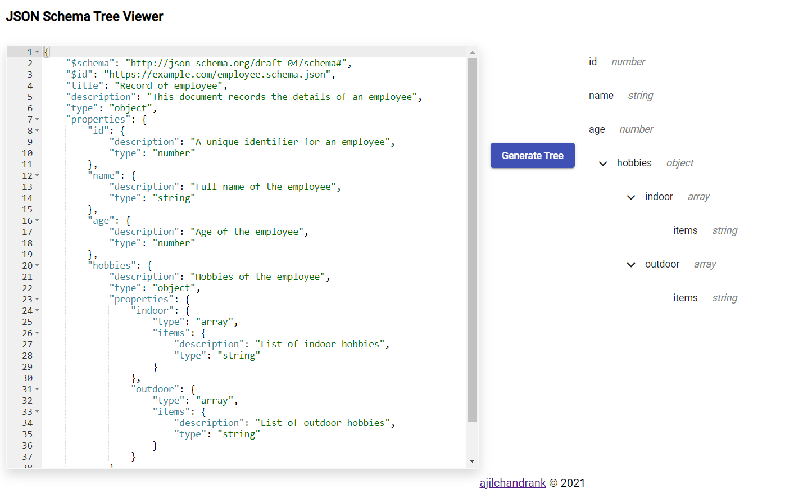Fold the outdoor definition on line 31

pyautogui.click(x=38, y=389)
